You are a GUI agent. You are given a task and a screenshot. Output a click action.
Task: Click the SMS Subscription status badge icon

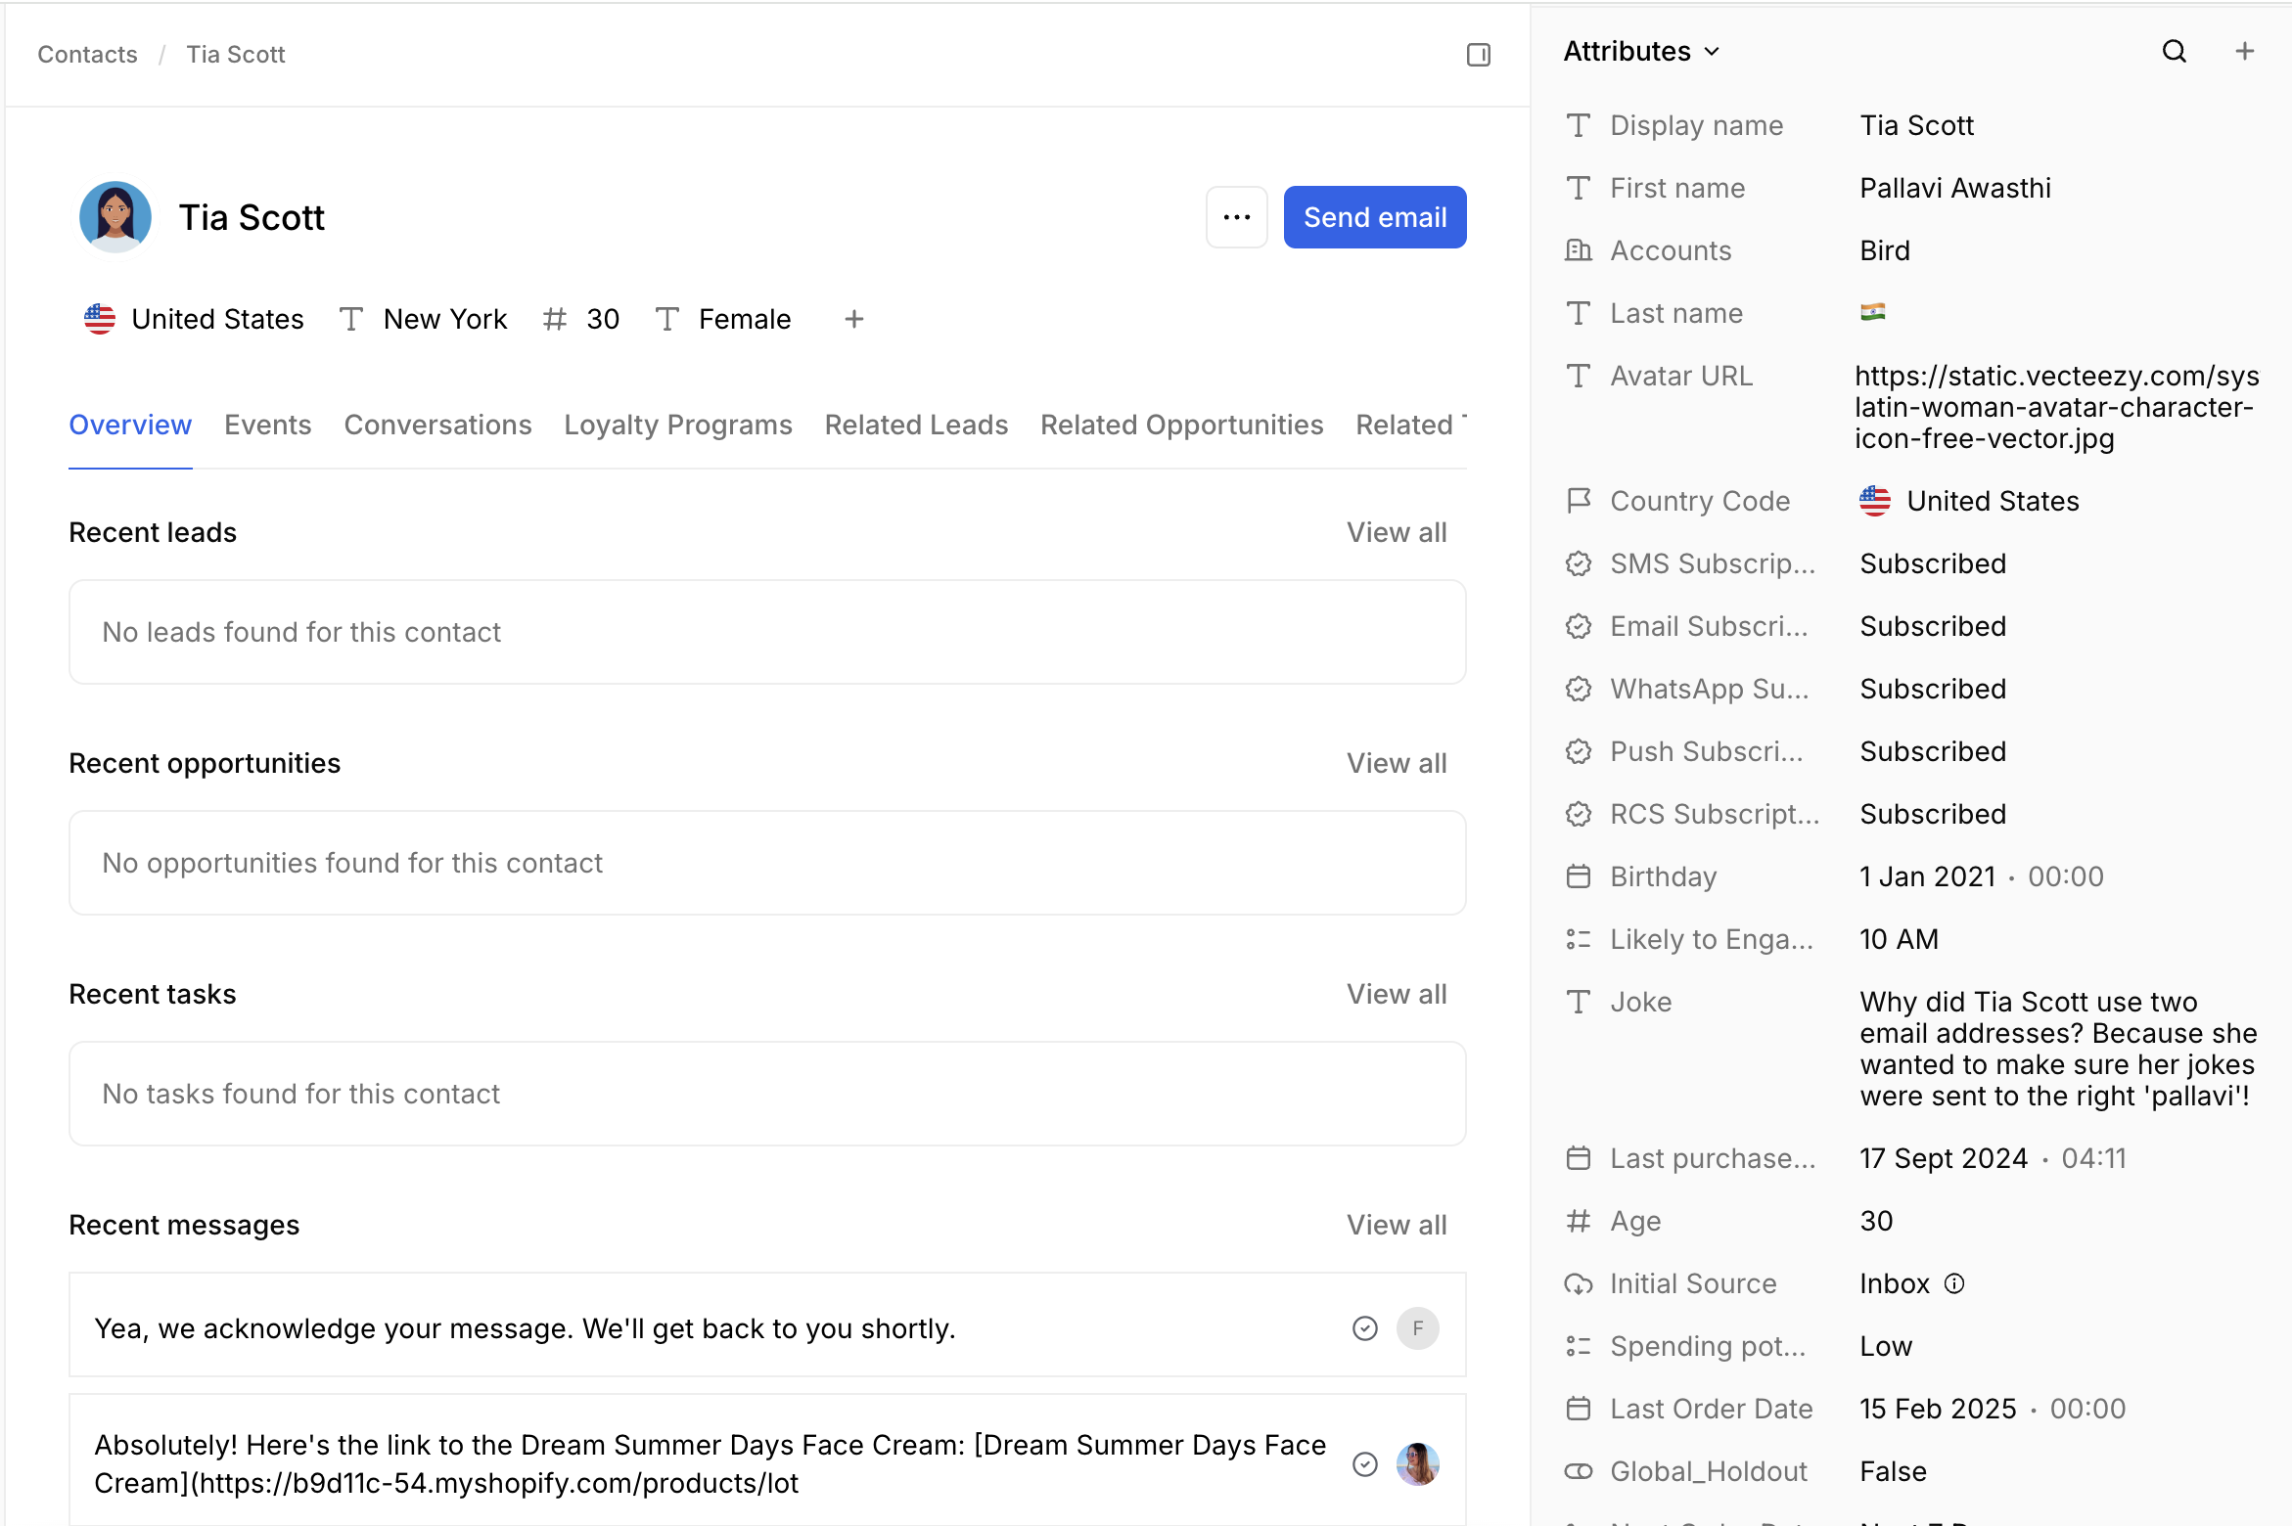[1578, 563]
